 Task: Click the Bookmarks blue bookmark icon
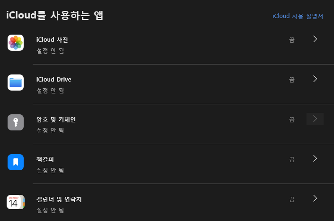tap(16, 162)
